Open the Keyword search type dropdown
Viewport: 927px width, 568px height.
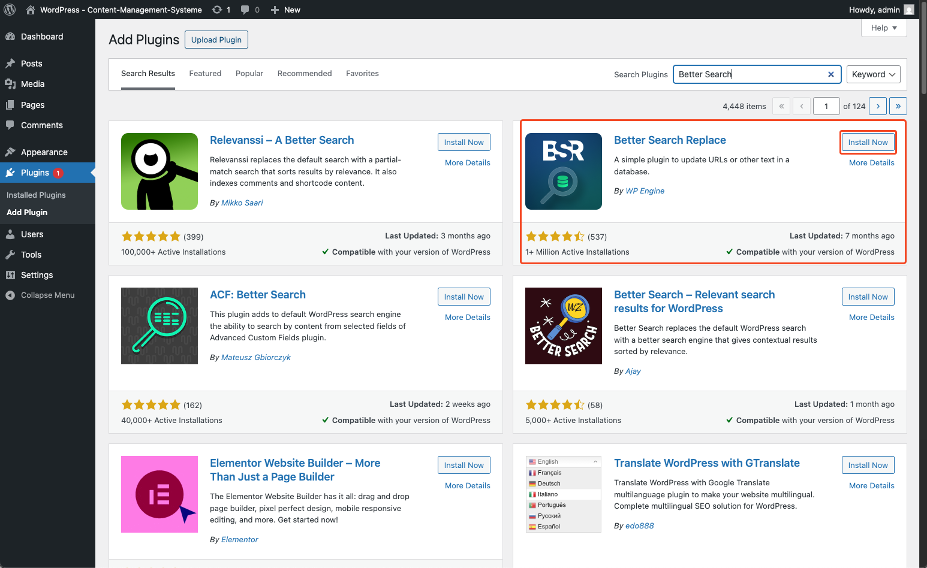[873, 74]
